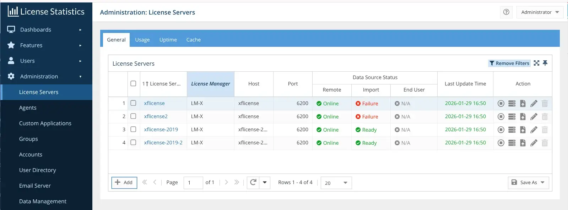Viewport: 568px width, 210px height.
Task: Open Agents in the sidebar
Action: pos(46,108)
